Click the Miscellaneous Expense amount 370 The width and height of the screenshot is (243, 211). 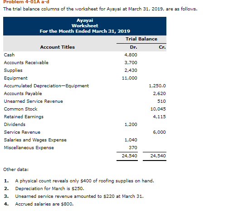pyautogui.click(x=133, y=148)
